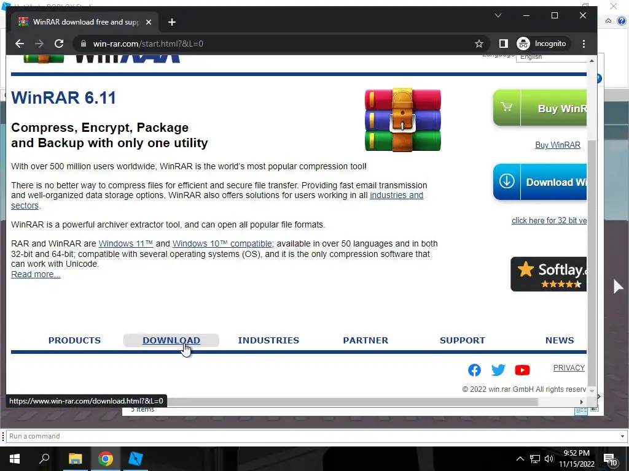Screen dimensions: 629x471
Task: Go back to the previous page
Action: click(19, 44)
